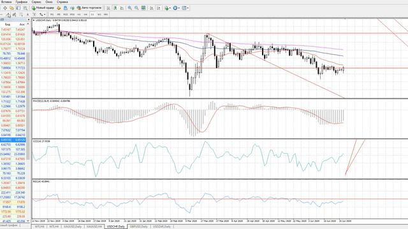
Task: Click the Новый ордер button
Action: point(43,8)
